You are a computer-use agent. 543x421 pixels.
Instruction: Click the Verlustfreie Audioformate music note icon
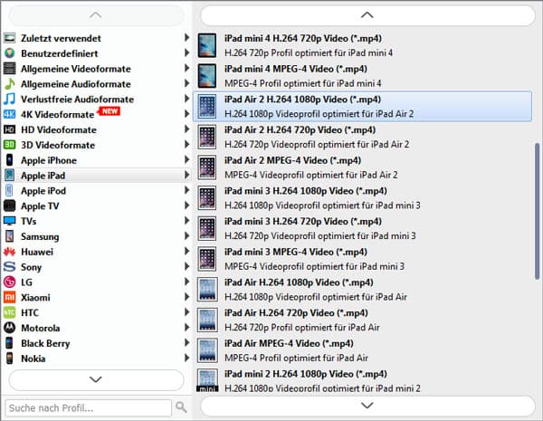coord(10,100)
